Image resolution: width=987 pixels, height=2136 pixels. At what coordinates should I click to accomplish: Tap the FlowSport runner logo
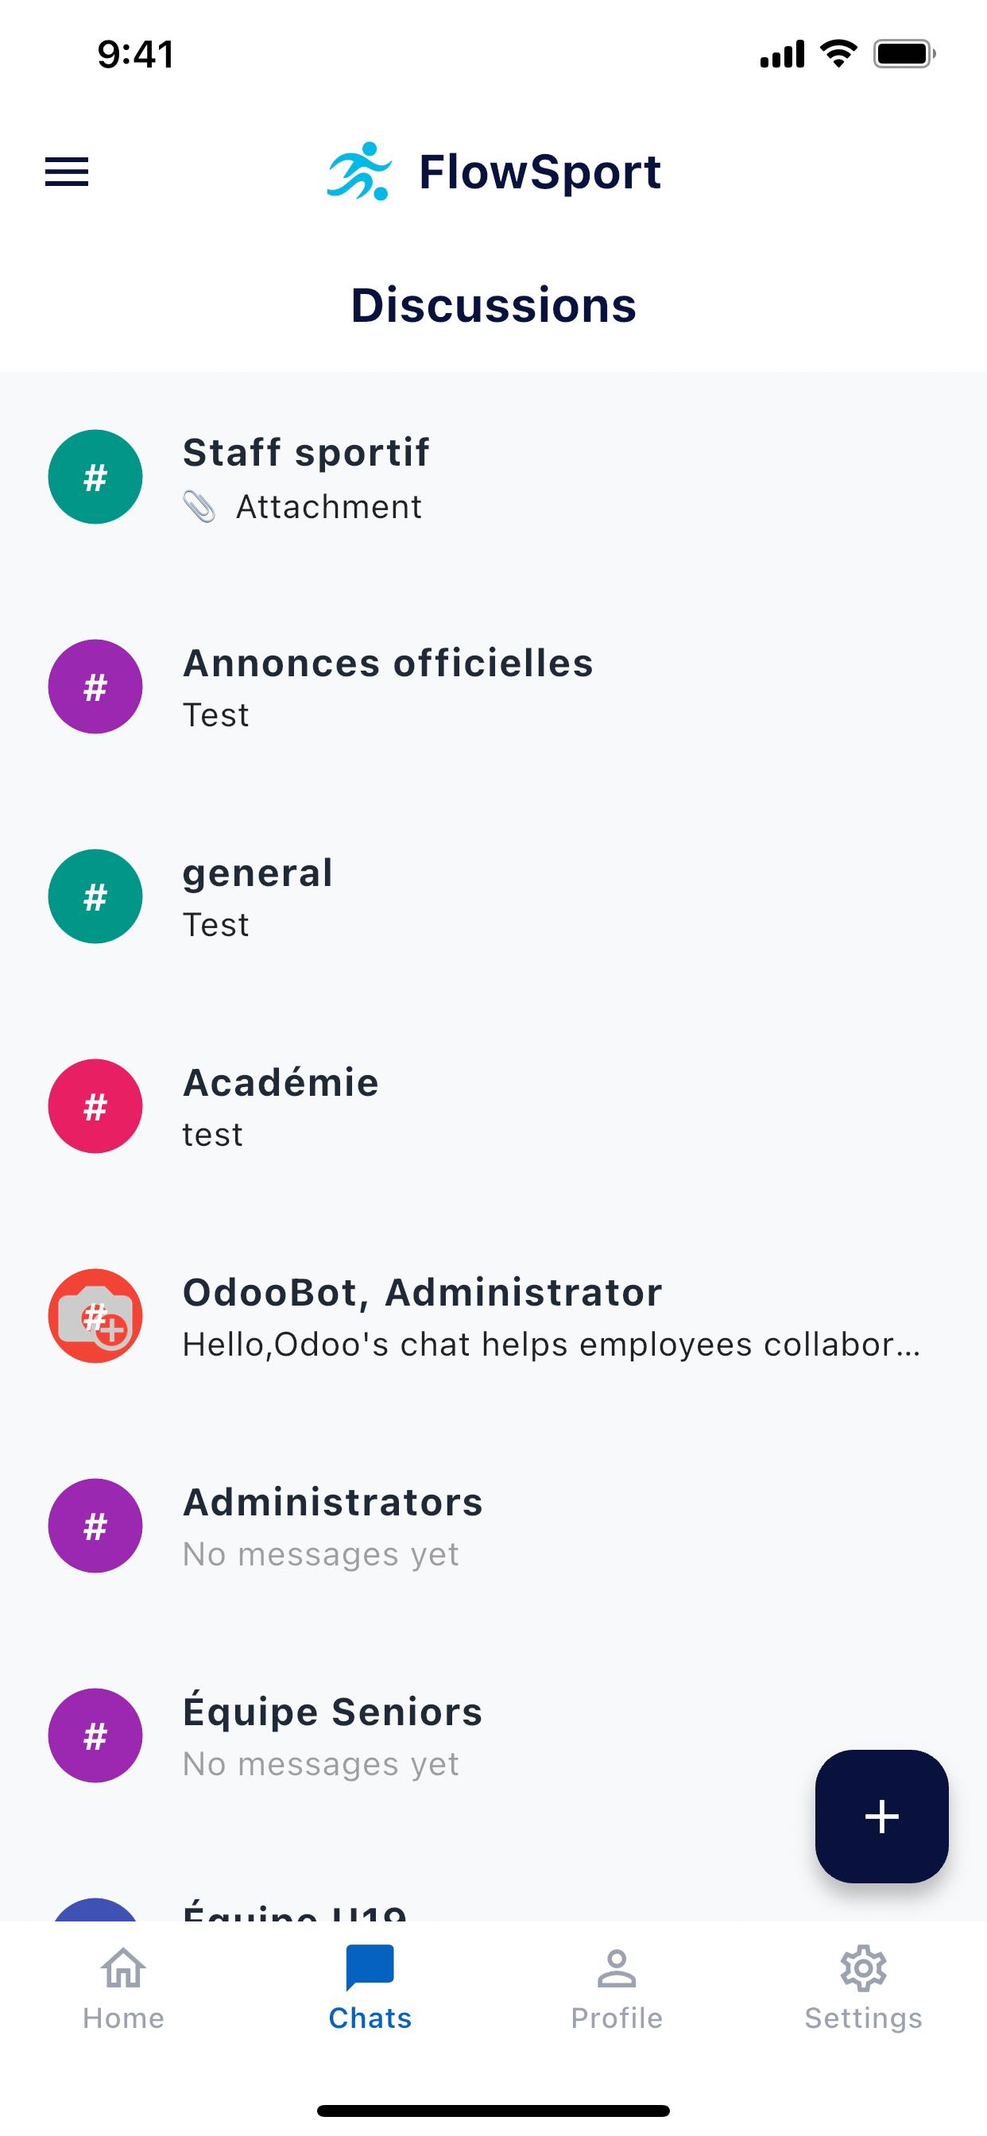coord(358,172)
